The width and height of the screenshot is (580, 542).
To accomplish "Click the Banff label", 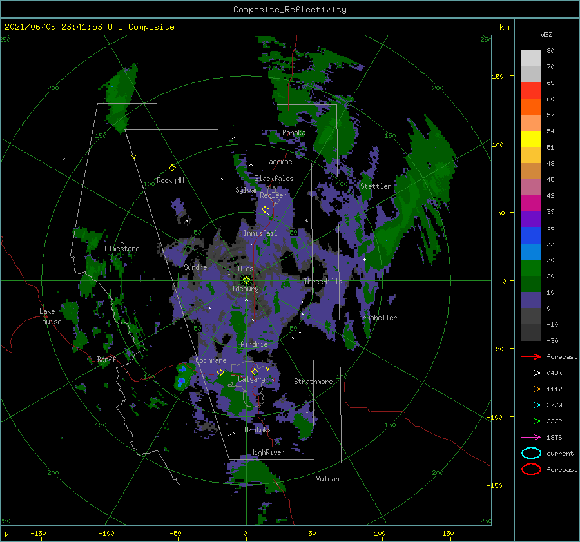I will (x=106, y=359).
